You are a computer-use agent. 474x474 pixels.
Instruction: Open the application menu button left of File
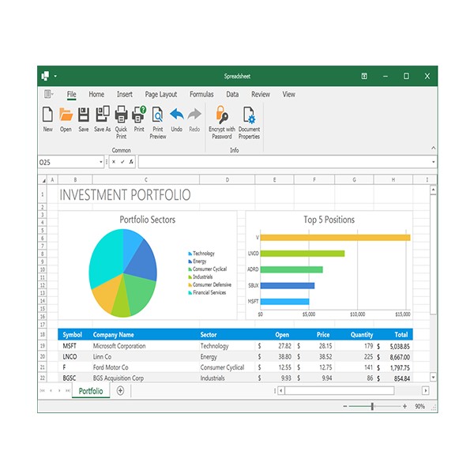click(x=48, y=94)
